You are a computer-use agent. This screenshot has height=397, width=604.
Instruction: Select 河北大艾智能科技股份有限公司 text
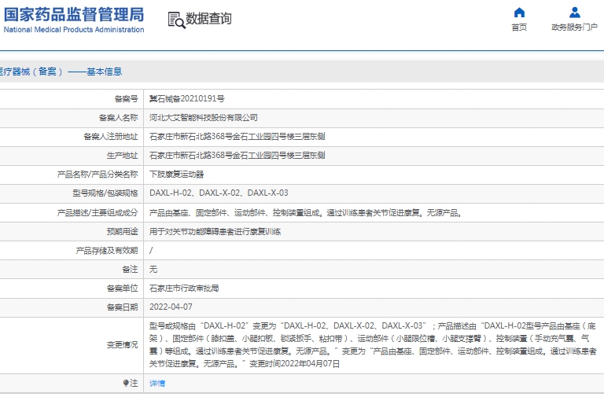click(x=204, y=118)
